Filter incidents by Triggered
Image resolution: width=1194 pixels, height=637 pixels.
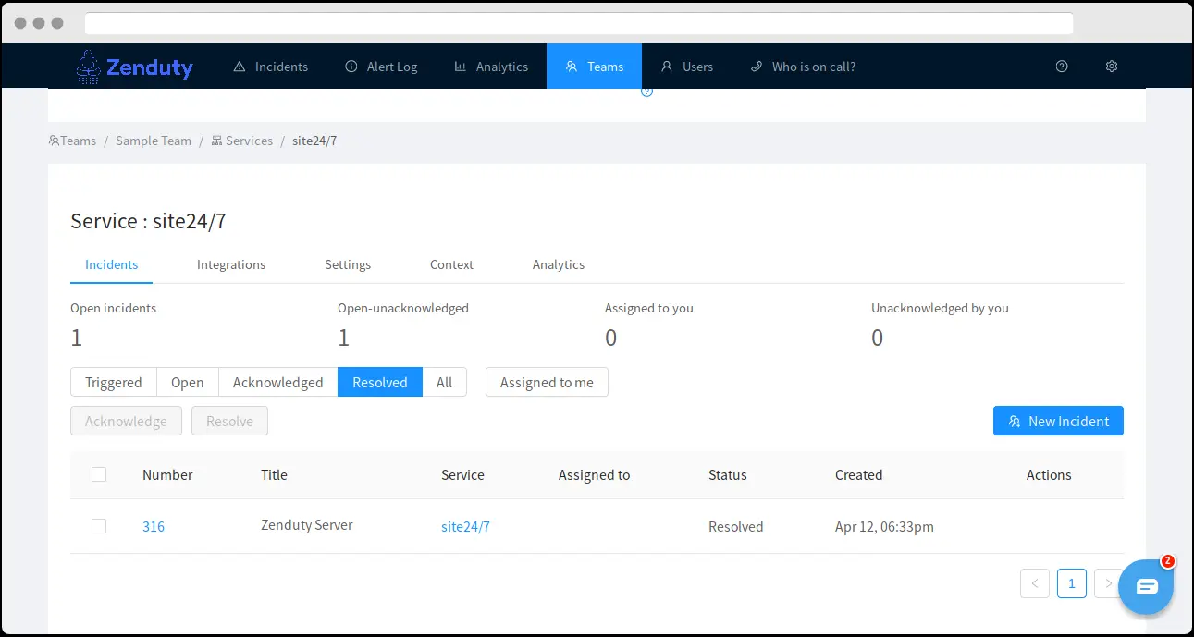tap(114, 382)
